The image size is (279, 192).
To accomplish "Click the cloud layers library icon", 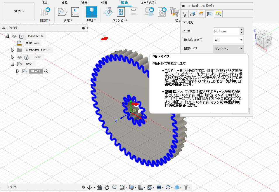I will (150, 12).
